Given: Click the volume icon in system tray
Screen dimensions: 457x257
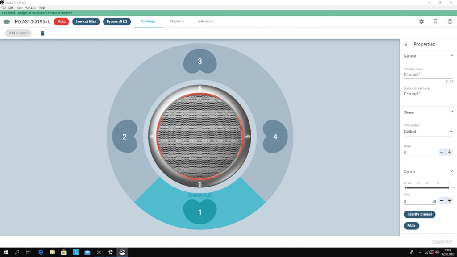Looking at the screenshot, I should [437, 253].
